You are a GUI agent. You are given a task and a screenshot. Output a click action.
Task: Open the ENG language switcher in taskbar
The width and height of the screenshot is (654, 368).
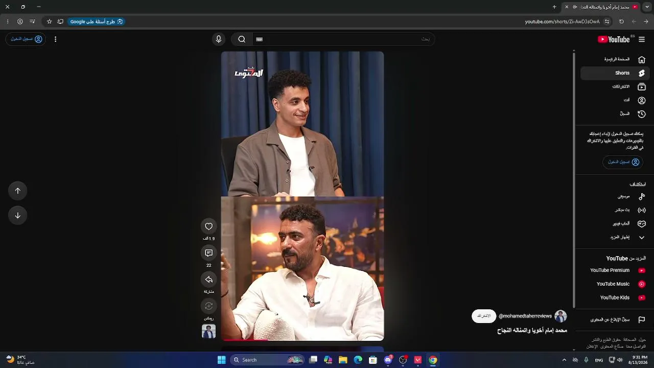[x=599, y=360]
